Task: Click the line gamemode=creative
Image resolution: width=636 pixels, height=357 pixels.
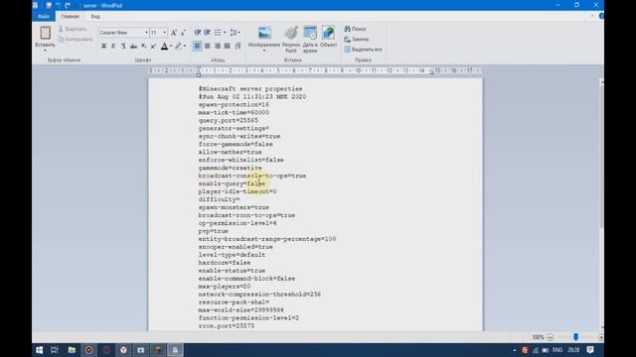Action: click(x=230, y=168)
